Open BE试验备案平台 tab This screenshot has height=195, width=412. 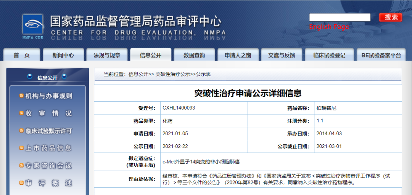pyautogui.click(x=381, y=54)
